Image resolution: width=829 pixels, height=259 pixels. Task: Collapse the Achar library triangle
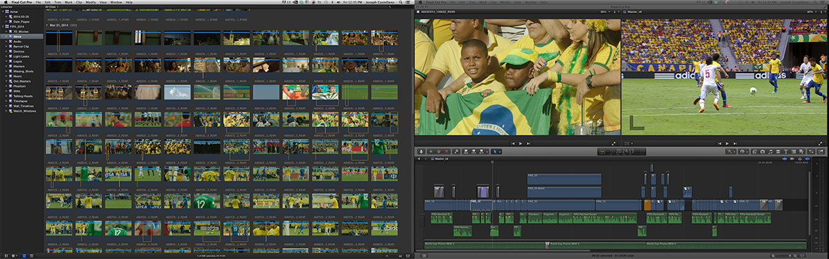pyautogui.click(x=3, y=12)
